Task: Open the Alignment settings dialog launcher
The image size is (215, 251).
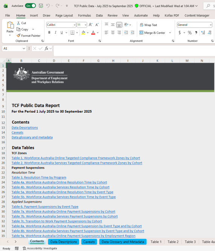Action: click(x=173, y=41)
